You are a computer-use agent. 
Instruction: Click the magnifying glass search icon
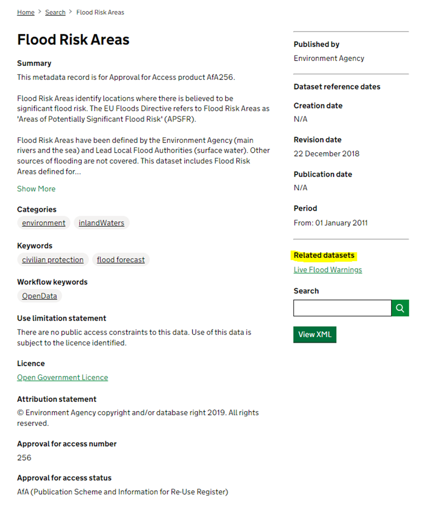400,308
